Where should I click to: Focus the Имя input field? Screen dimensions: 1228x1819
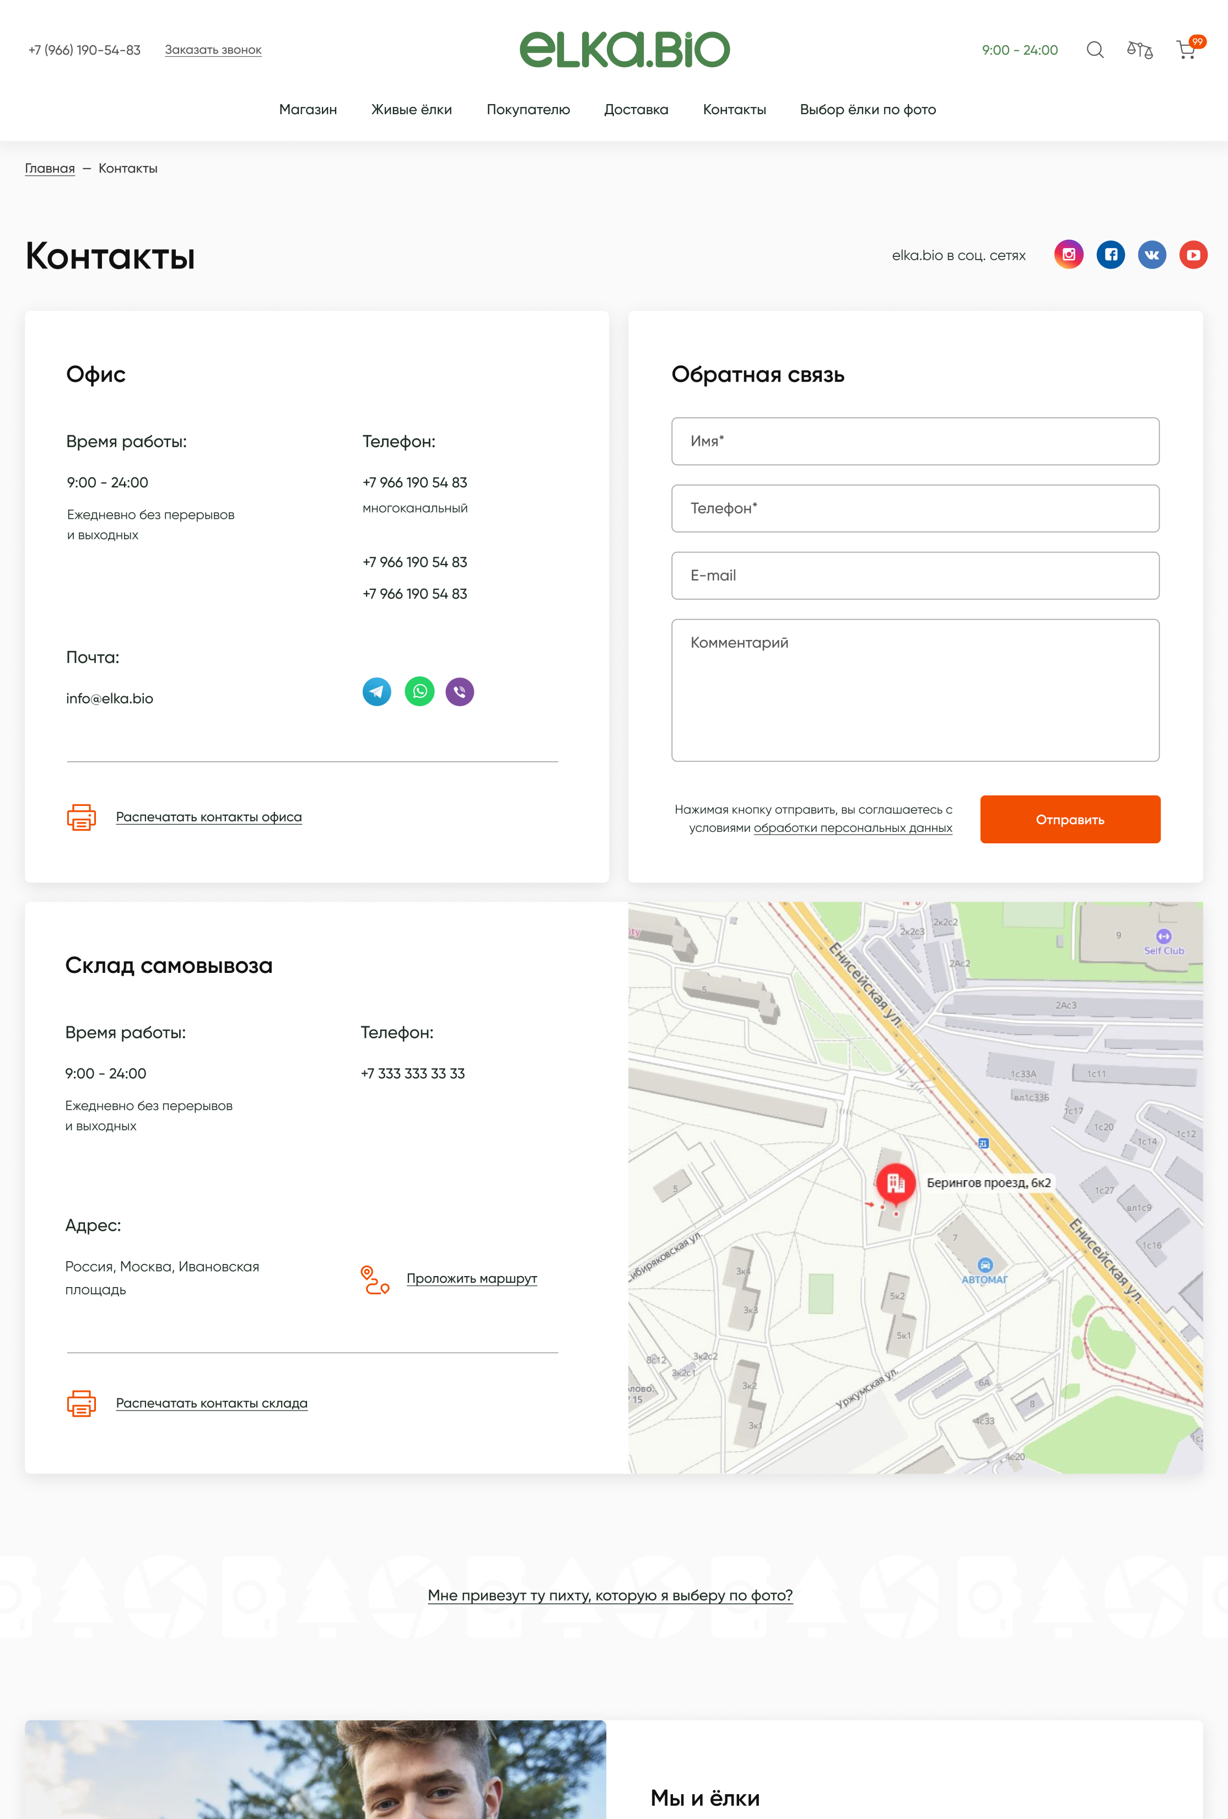(915, 442)
